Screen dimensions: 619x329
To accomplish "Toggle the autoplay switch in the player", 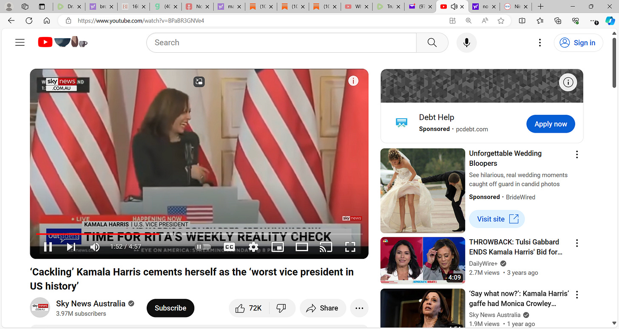I will [203, 247].
